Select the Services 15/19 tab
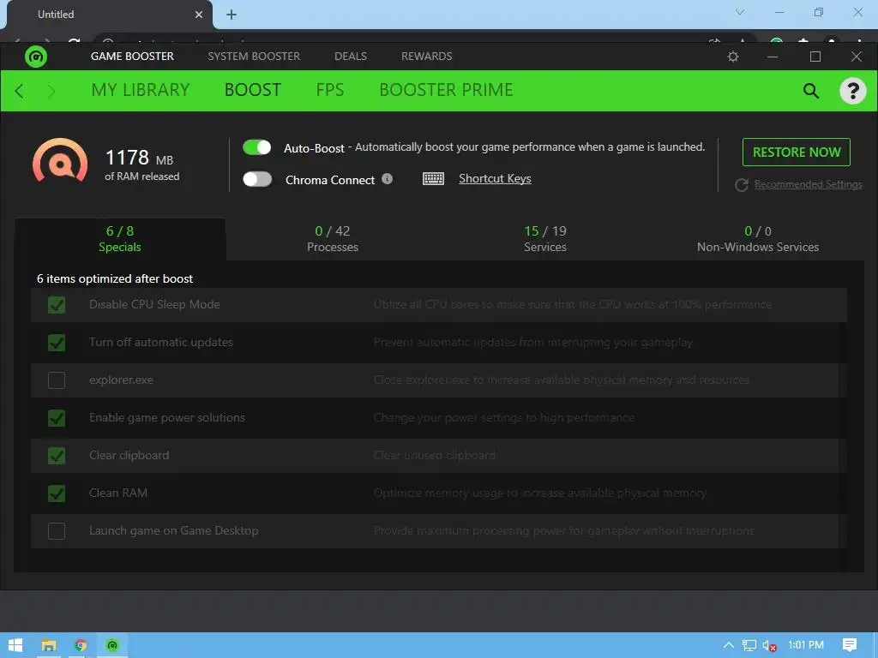This screenshot has width=878, height=658. coord(545,240)
